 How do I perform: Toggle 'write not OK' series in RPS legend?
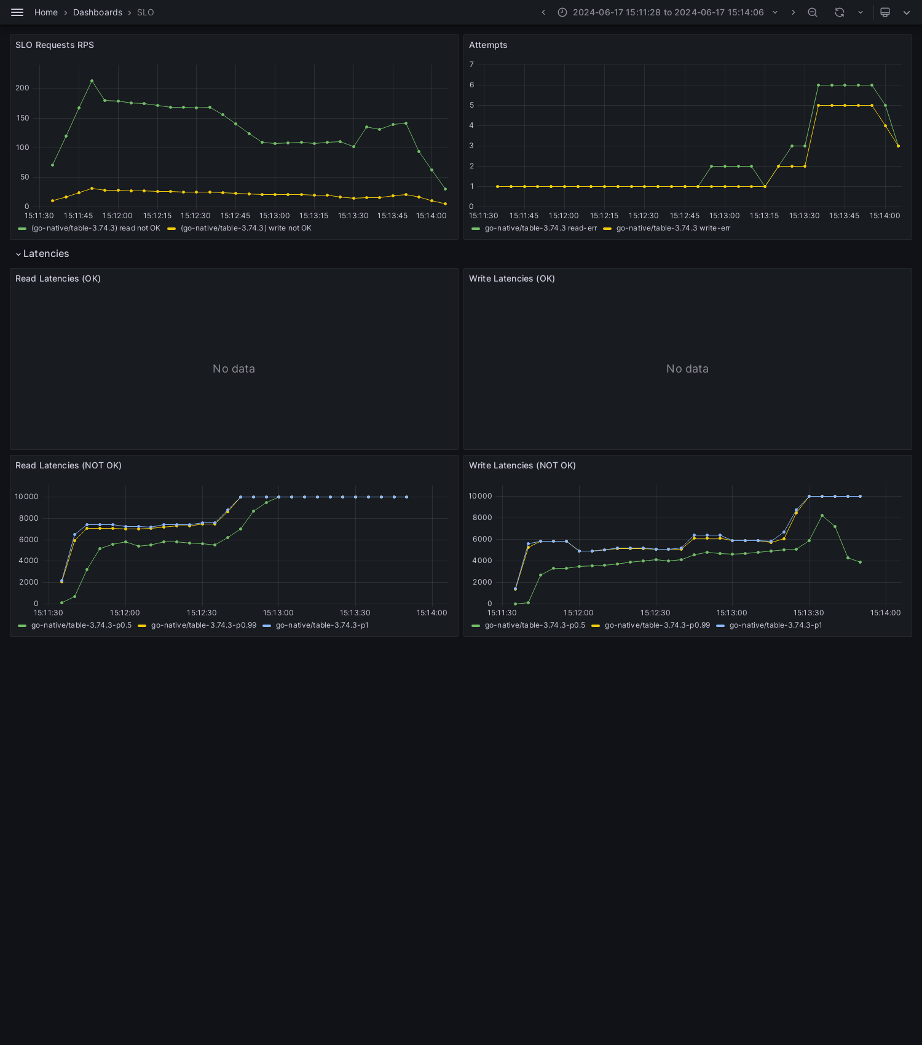click(x=246, y=228)
